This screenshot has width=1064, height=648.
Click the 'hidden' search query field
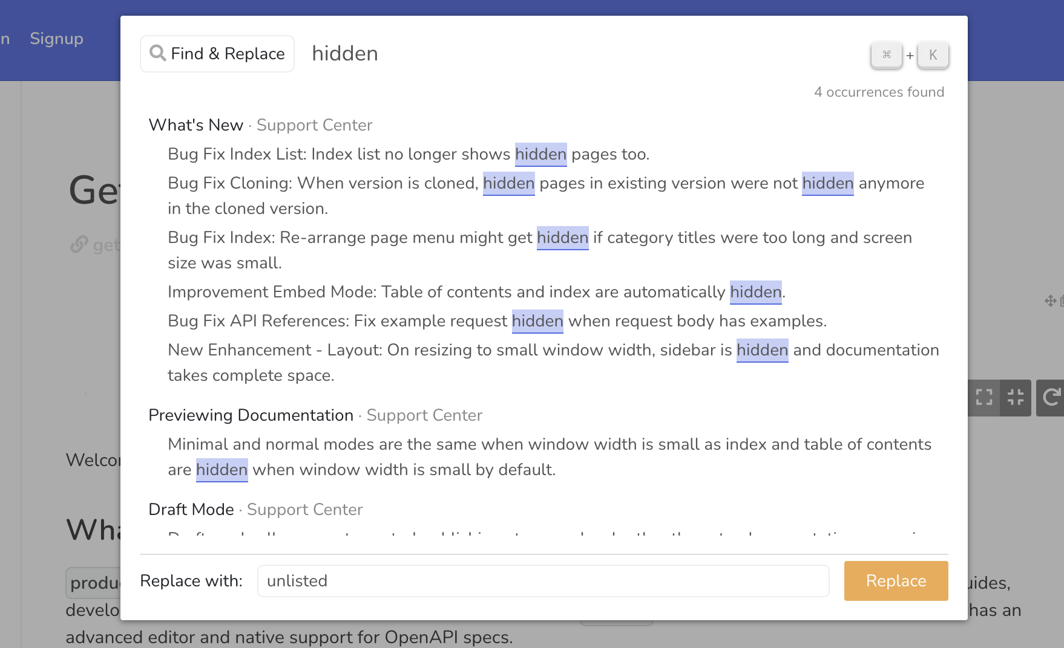point(545,54)
